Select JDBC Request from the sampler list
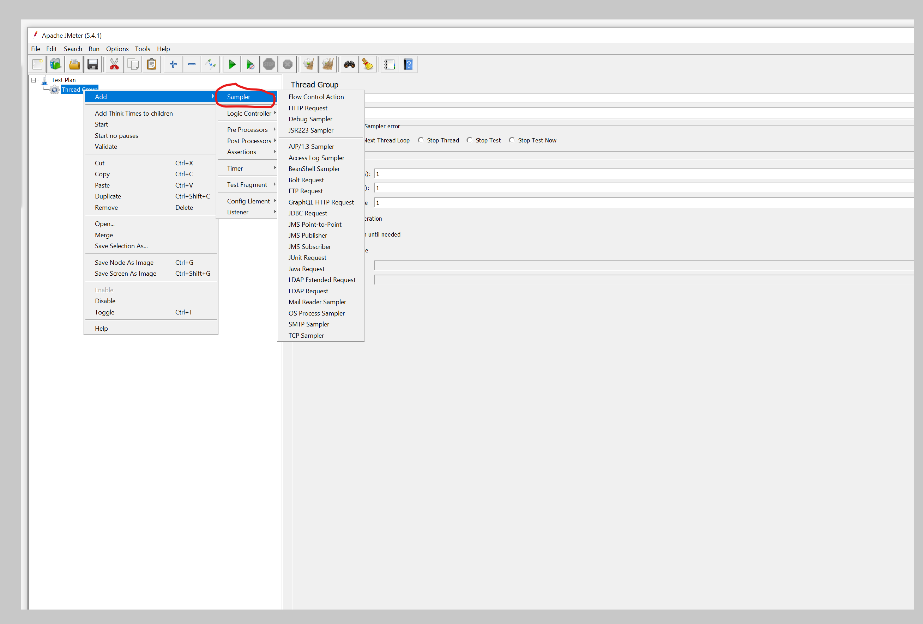This screenshot has width=923, height=624. [x=321, y=213]
